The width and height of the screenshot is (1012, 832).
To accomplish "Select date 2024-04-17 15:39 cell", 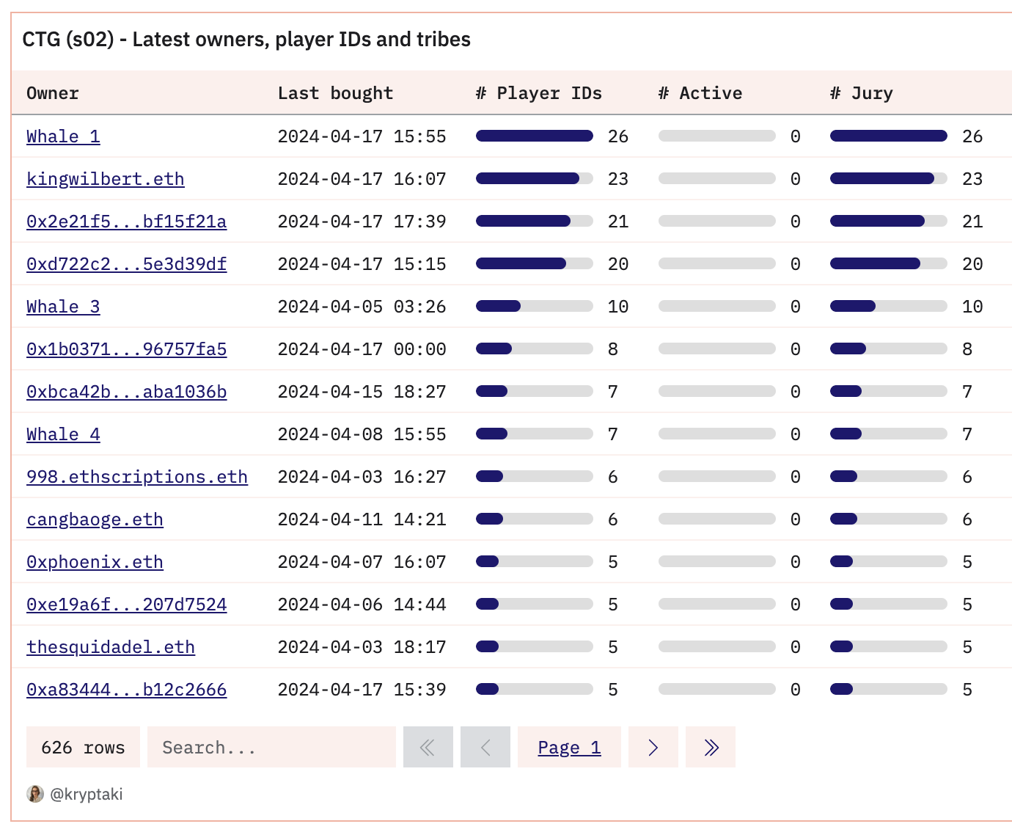I will (362, 690).
